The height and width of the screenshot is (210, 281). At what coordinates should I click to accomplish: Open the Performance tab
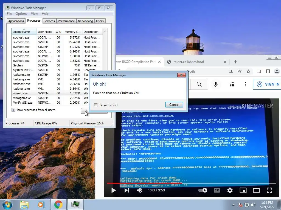pos(66,21)
